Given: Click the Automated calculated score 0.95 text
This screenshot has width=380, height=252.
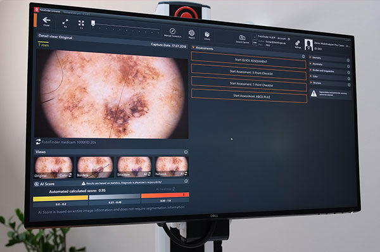Looking at the screenshot, I should tap(77, 191).
